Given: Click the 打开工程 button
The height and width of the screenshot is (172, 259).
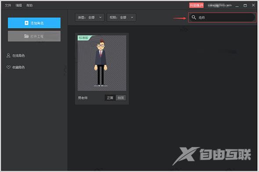Looking at the screenshot, I should point(34,36).
